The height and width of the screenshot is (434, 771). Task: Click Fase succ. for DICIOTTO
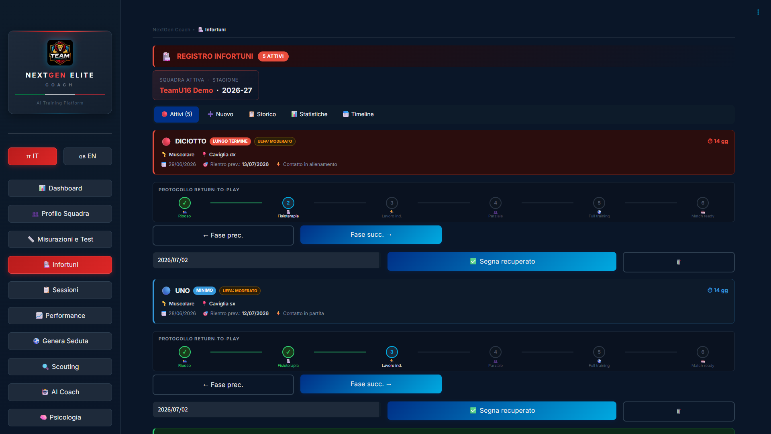[371, 235]
